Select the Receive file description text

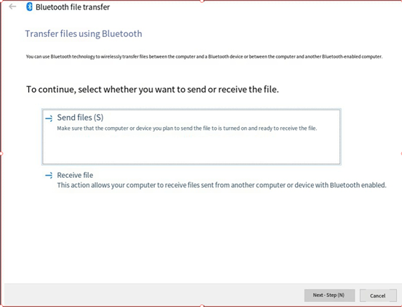click(222, 185)
